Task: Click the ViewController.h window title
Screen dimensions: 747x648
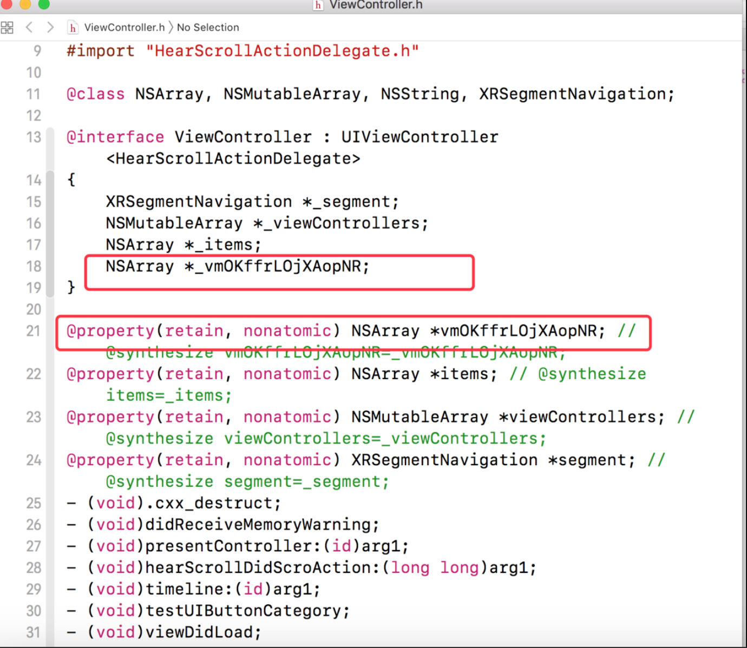Action: [x=376, y=5]
